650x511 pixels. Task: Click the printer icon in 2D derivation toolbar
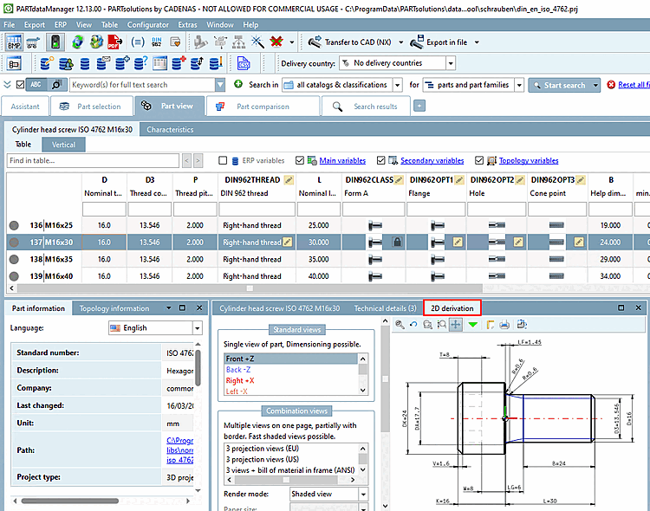pyautogui.click(x=504, y=325)
